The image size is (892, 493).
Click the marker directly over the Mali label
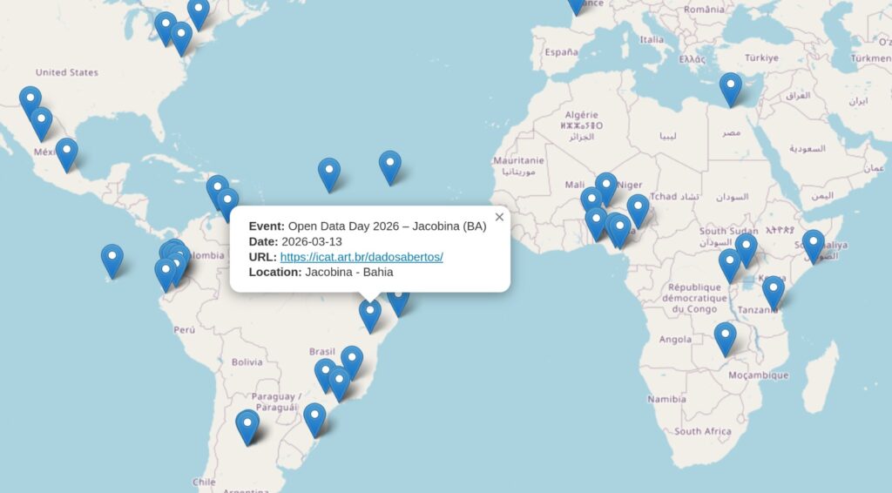[591, 201]
